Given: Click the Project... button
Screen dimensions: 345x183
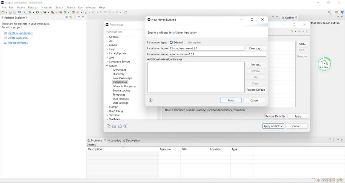Looking at the screenshot, I should (256, 65).
